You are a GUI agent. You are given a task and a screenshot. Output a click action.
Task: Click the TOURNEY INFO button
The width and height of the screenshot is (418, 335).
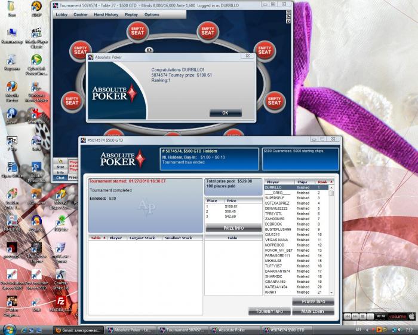pos(269,311)
